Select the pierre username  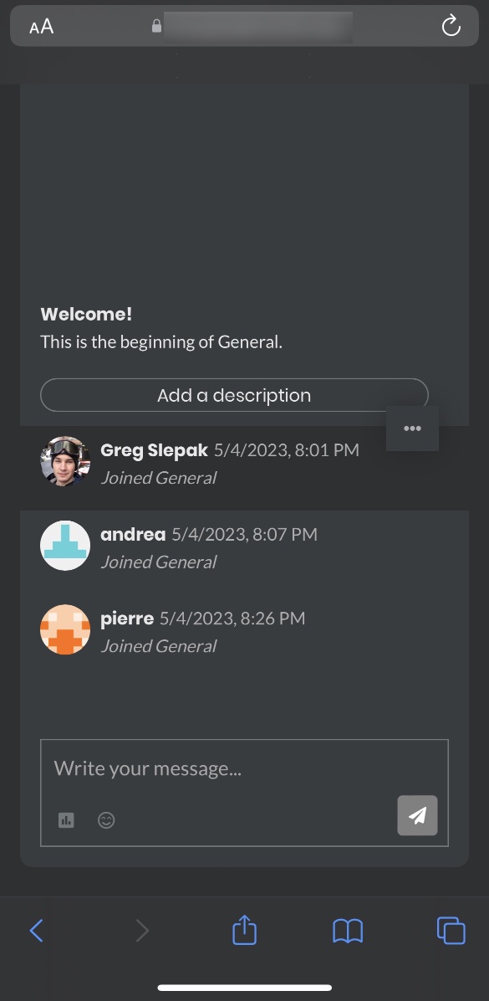point(127,618)
